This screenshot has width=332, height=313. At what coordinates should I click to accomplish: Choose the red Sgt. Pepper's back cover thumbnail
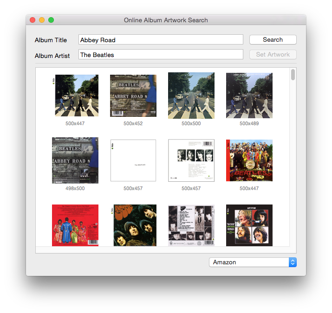tap(75, 225)
